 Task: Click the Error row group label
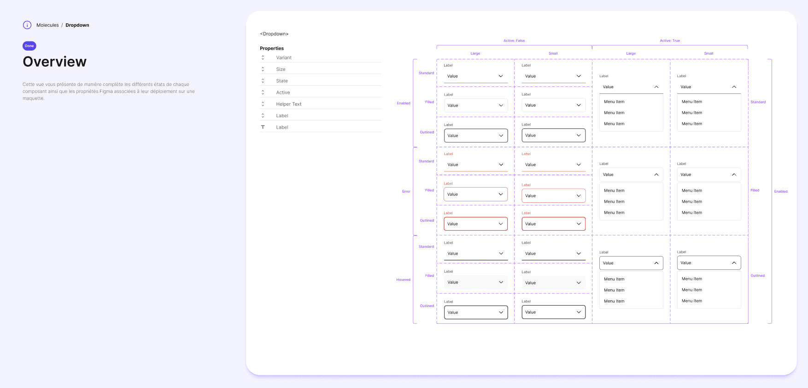(x=406, y=191)
